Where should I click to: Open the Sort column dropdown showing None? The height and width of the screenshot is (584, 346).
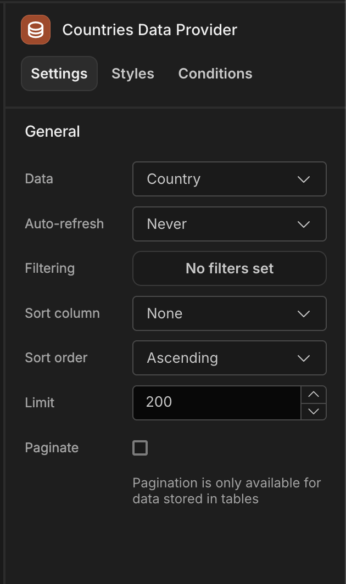point(230,313)
